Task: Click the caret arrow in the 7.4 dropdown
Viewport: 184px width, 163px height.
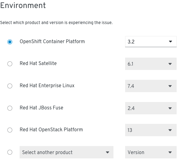Action: click(170, 86)
